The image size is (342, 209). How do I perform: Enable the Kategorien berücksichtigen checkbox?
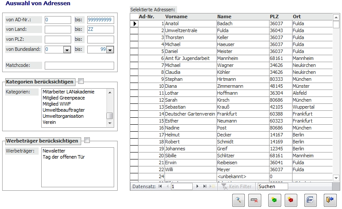tap(81, 81)
